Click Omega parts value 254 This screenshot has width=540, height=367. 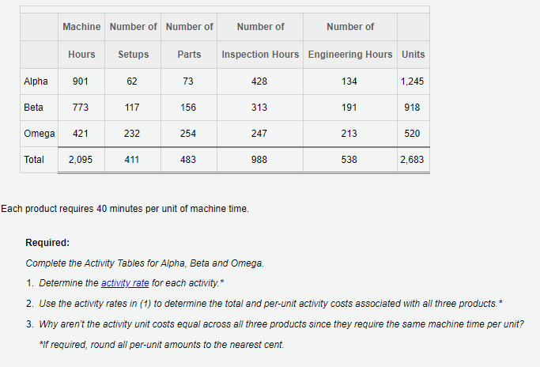coord(188,134)
